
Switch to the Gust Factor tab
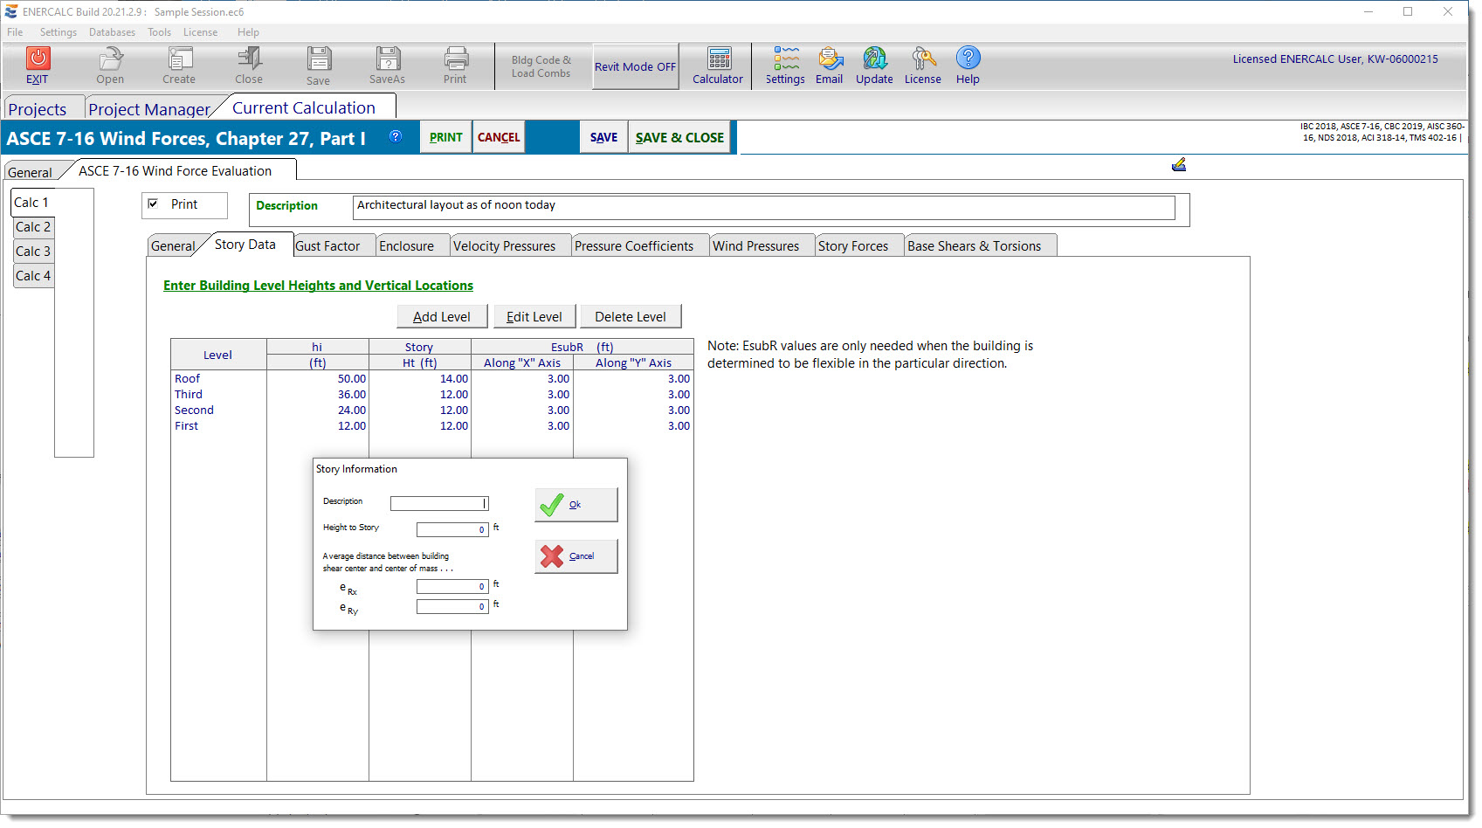pyautogui.click(x=327, y=246)
